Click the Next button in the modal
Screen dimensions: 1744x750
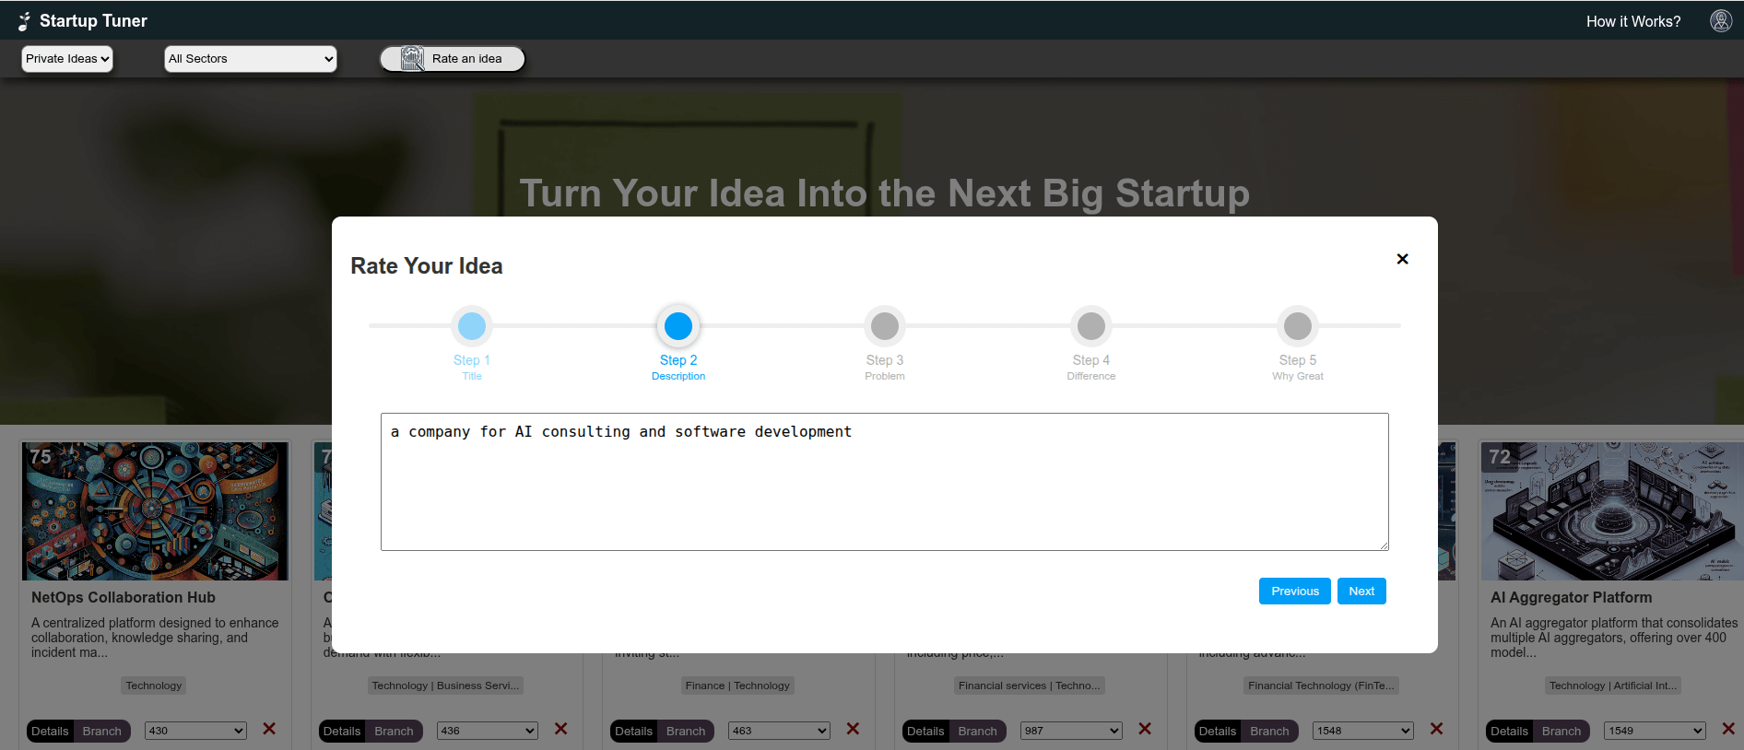(x=1361, y=591)
